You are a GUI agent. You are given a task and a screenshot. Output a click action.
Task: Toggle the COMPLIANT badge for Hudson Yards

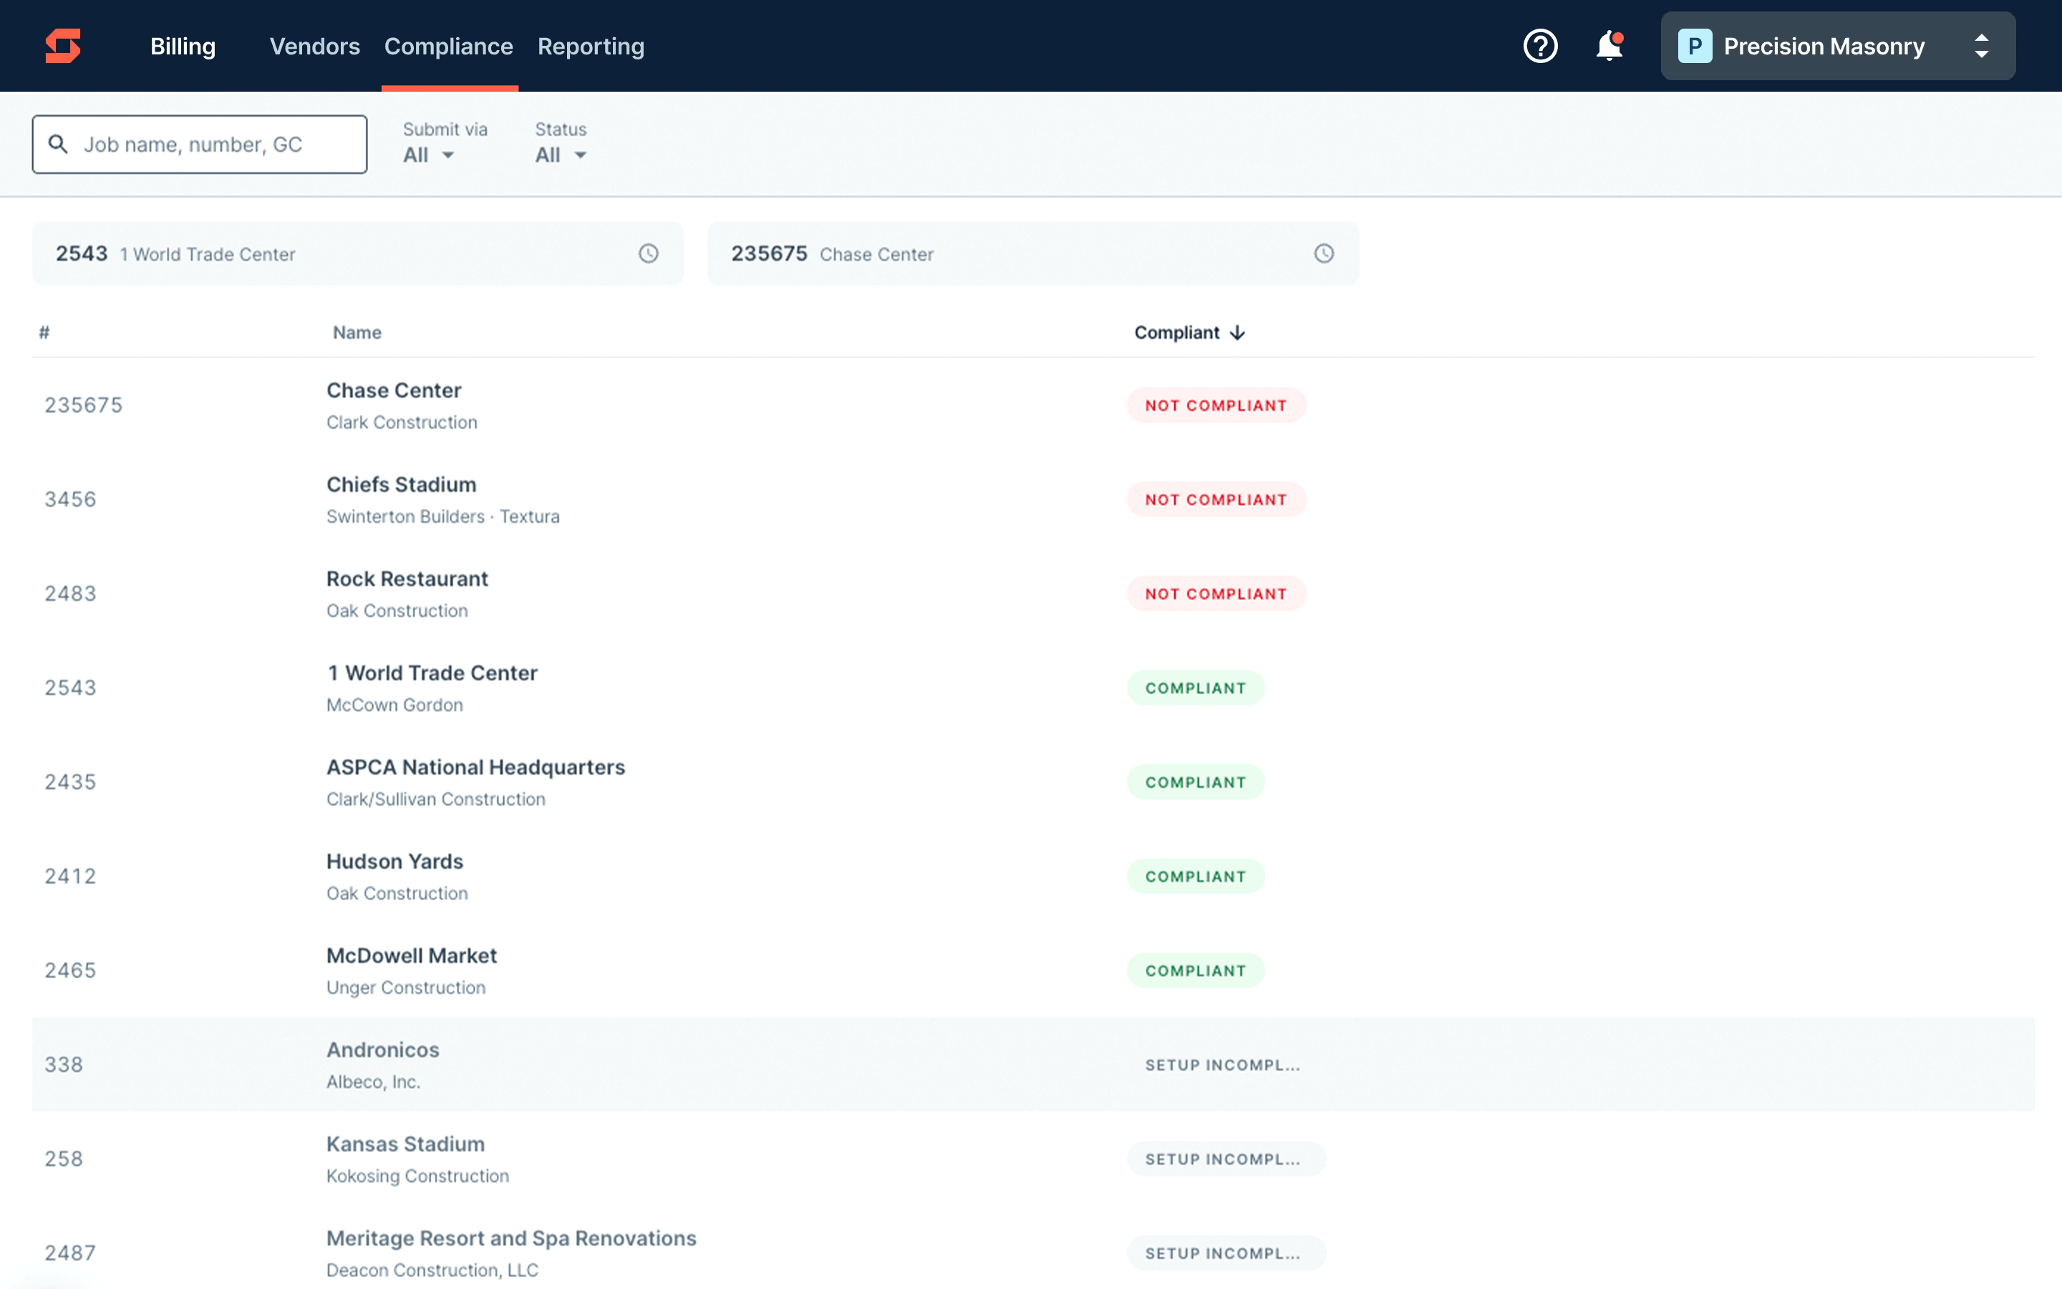point(1196,876)
